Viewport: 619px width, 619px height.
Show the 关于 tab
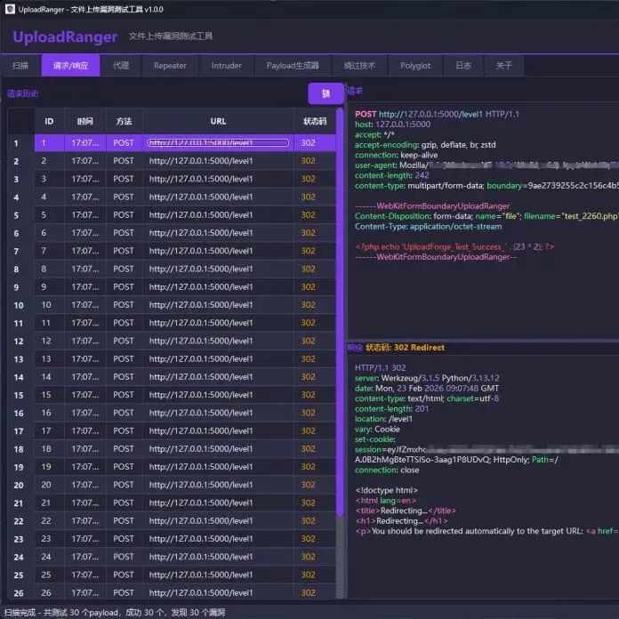pos(504,66)
